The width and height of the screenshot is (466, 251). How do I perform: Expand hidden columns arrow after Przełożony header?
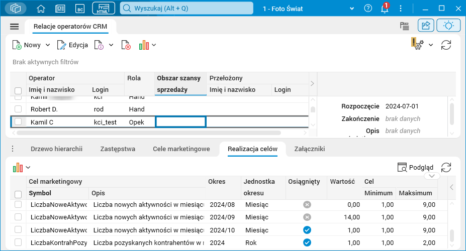[x=312, y=84]
